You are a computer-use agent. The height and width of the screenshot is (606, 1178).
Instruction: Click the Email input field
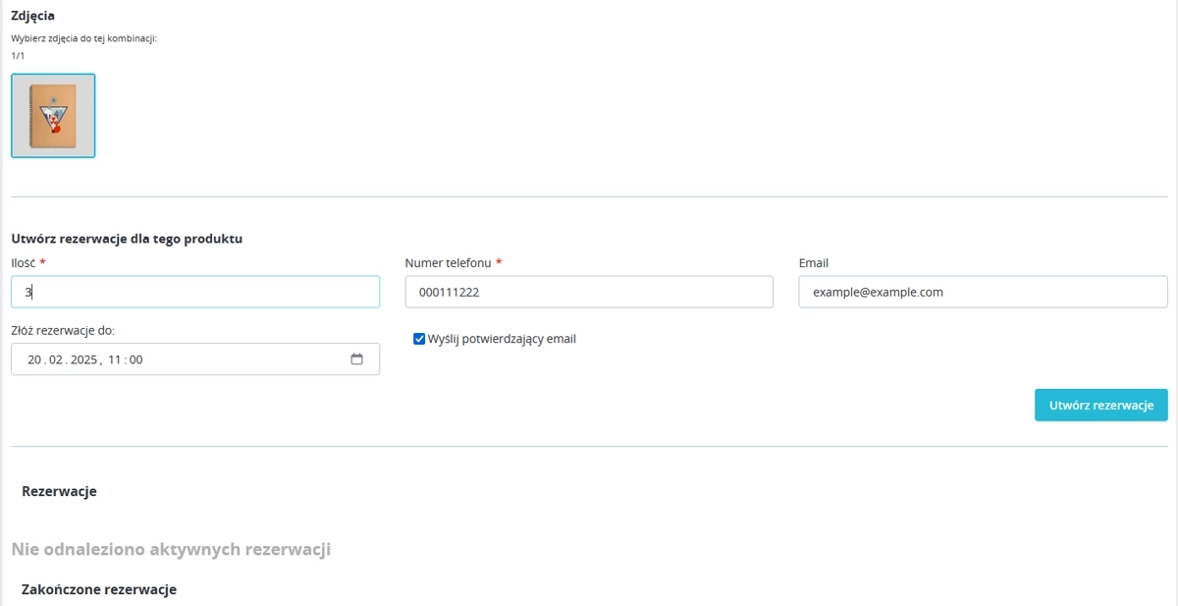coord(983,292)
